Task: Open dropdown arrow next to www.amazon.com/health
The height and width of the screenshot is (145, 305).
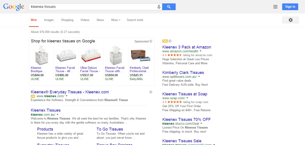Action: coord(201,51)
